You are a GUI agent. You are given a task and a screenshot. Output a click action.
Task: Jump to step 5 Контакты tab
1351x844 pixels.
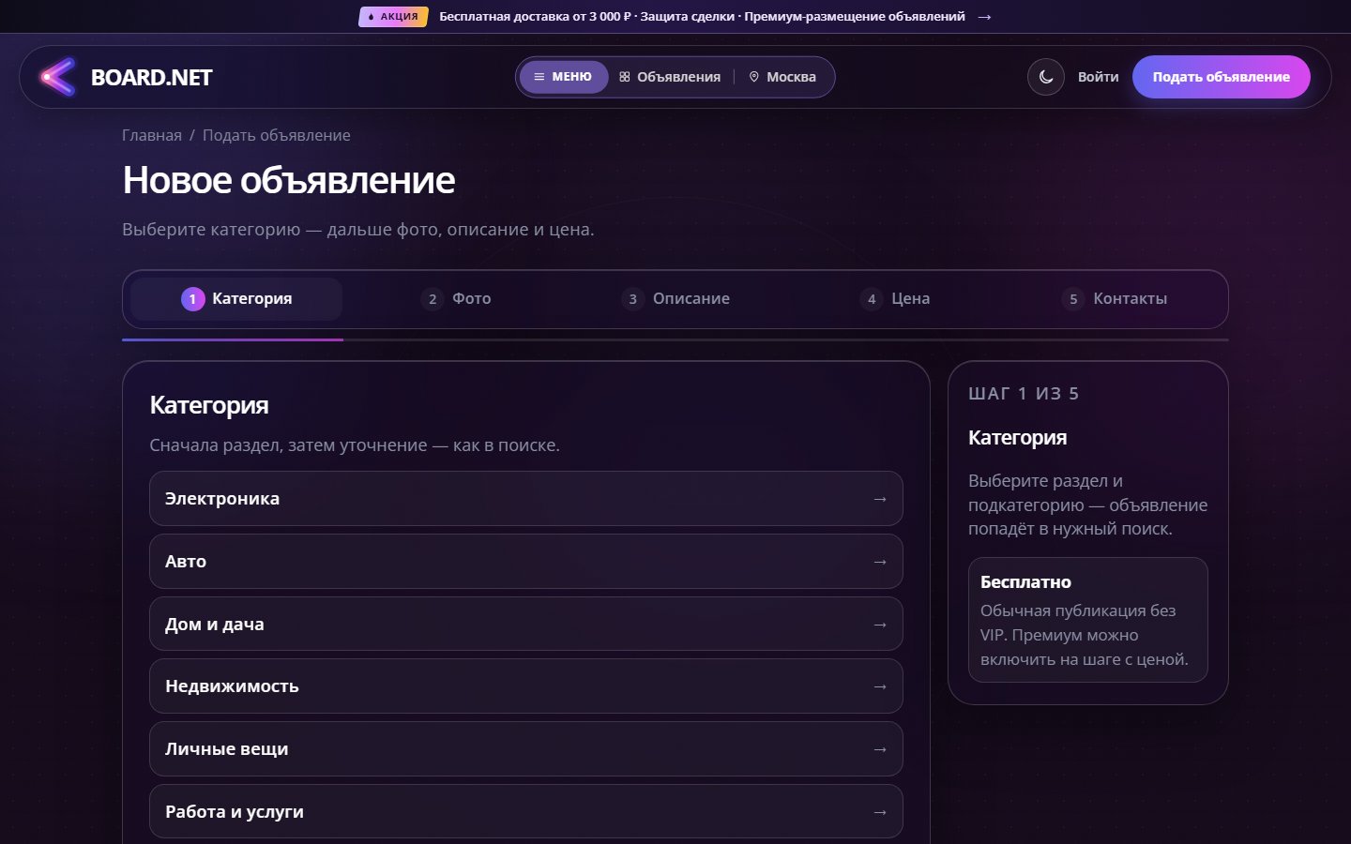(x=1115, y=299)
